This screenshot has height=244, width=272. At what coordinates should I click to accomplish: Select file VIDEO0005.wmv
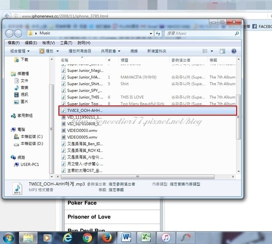coord(80,137)
